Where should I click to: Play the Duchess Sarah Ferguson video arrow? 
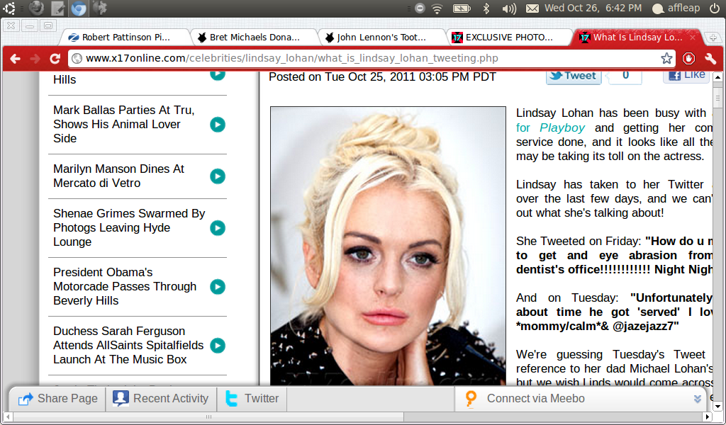tap(218, 346)
